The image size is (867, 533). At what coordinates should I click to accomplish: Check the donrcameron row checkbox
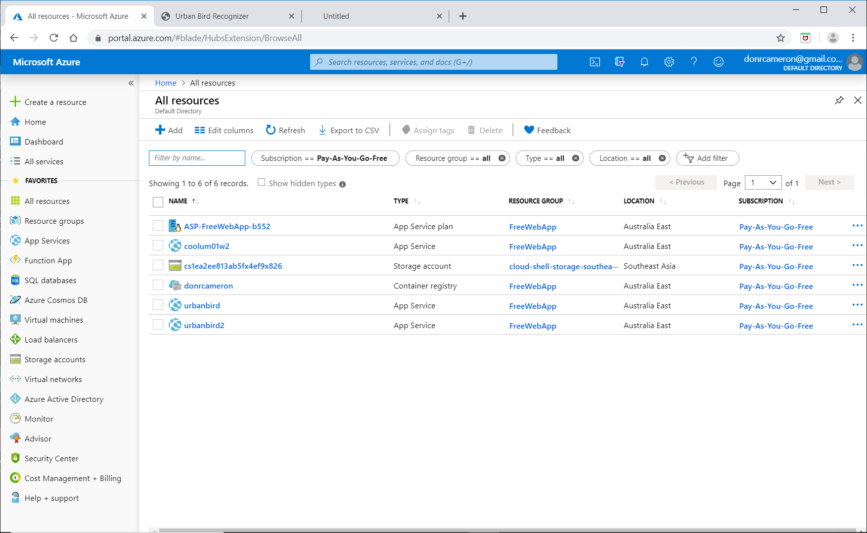158,285
